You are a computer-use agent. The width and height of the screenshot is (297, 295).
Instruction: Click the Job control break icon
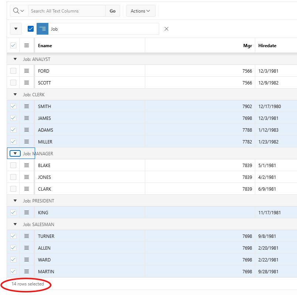click(43, 29)
